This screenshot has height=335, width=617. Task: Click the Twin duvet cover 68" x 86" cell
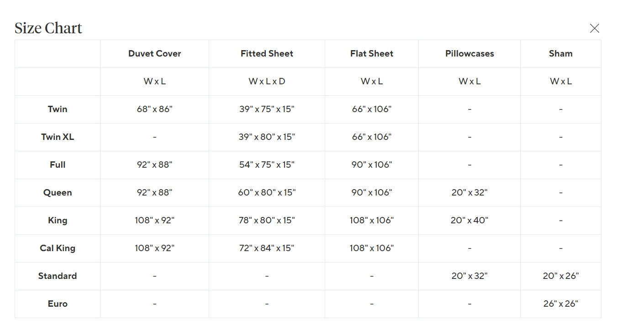point(154,109)
